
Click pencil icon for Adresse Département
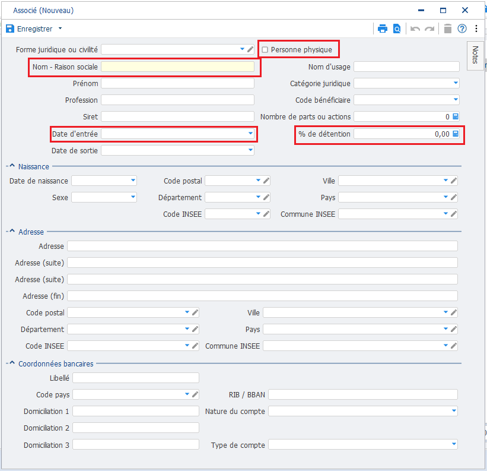[195, 329]
